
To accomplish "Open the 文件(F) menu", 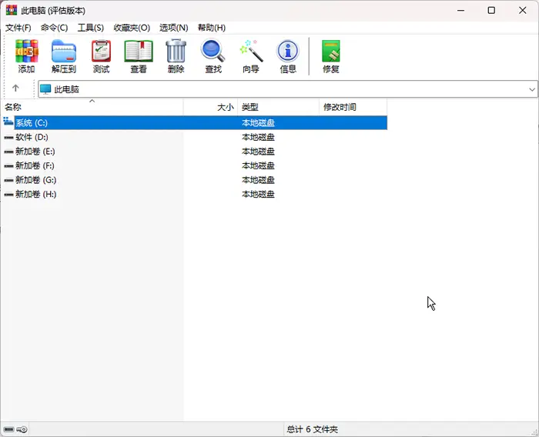I will 18,28.
